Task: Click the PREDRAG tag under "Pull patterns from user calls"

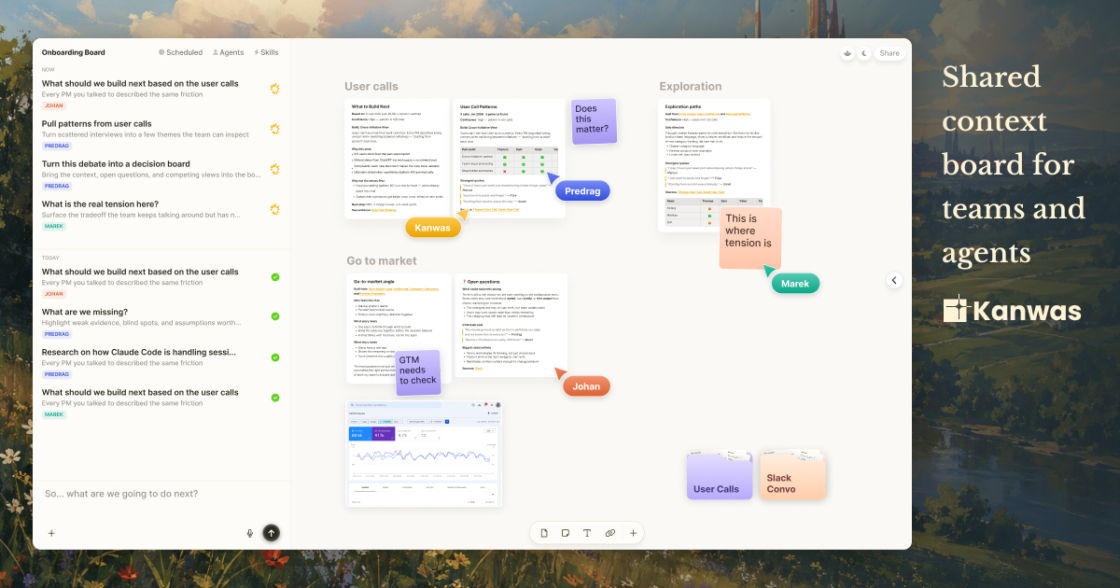Action: pos(56,147)
